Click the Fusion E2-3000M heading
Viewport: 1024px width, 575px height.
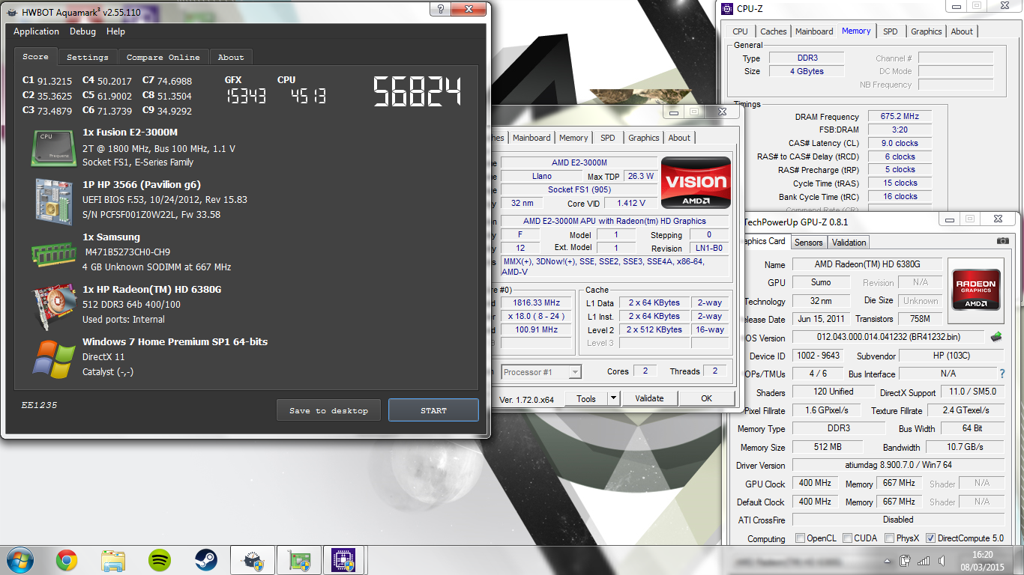(130, 133)
